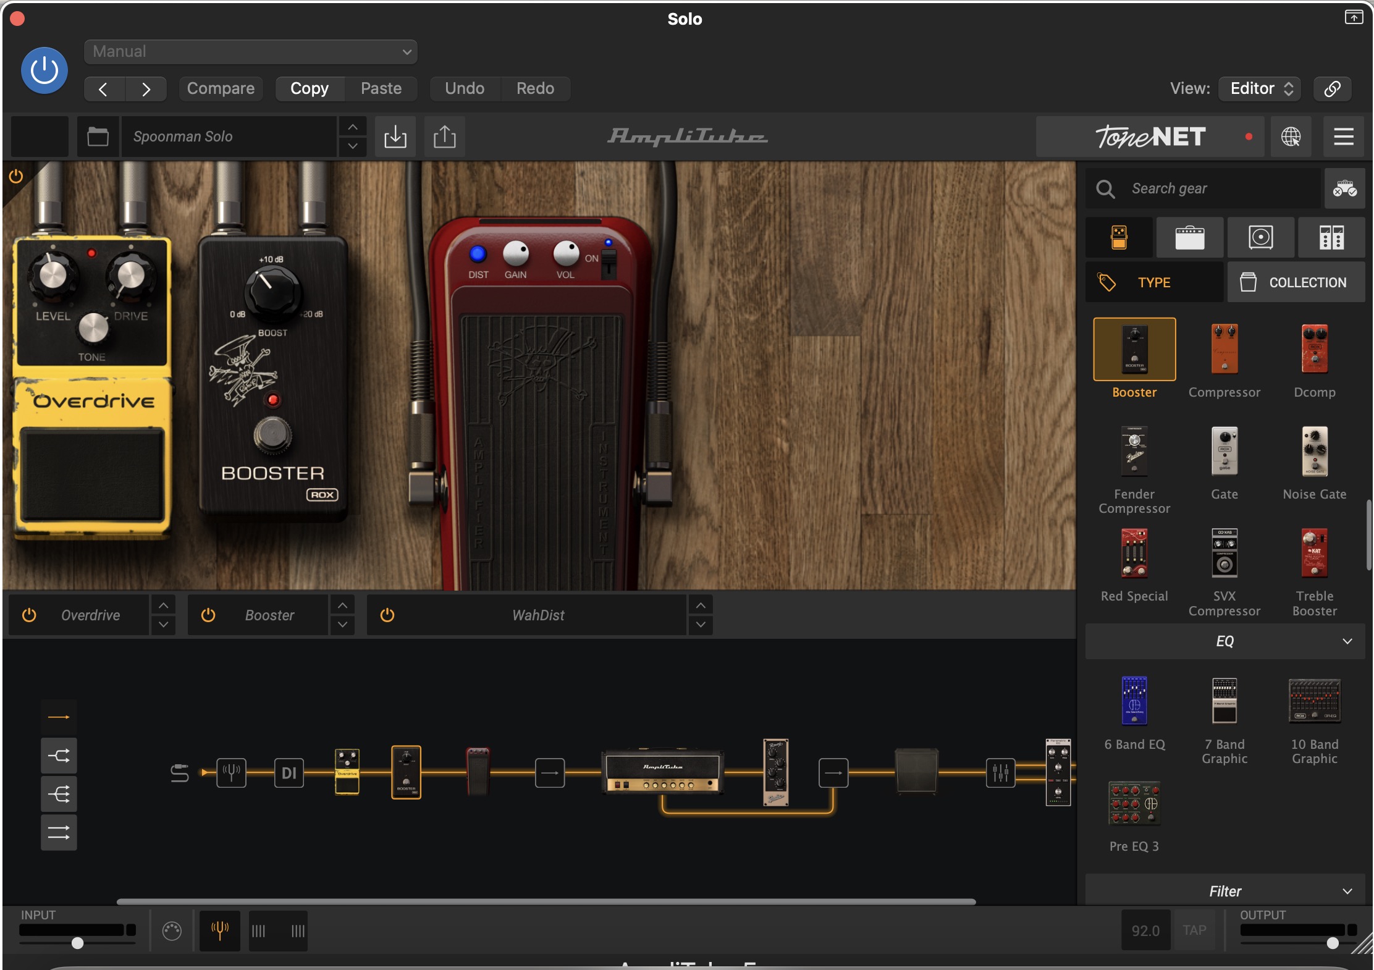This screenshot has width=1374, height=970.
Task: Click the Search gear field
Action: pyautogui.click(x=1203, y=188)
